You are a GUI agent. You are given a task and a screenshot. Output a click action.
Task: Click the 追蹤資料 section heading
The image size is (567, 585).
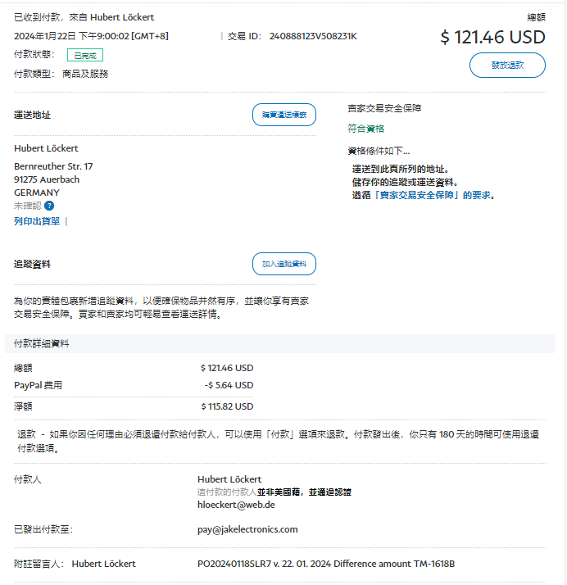[x=33, y=264]
